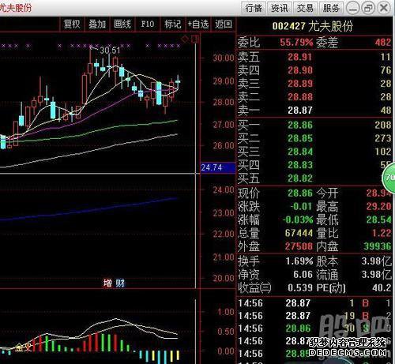Click the 最高 value 29.20
This screenshot has height=364, width=395.
[378, 206]
